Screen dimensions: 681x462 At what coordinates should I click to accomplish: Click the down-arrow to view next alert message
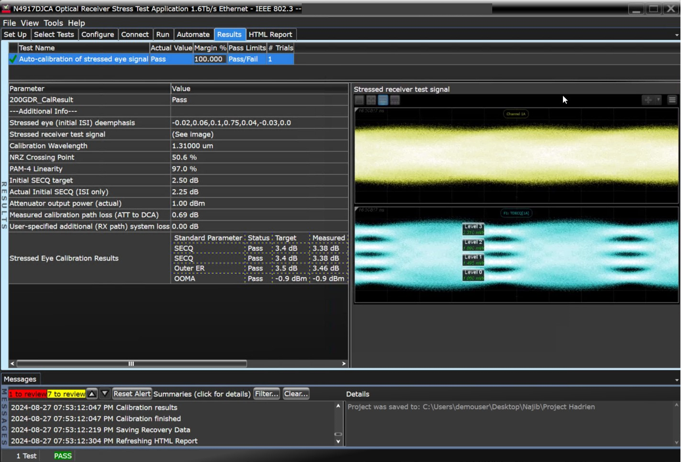106,393
